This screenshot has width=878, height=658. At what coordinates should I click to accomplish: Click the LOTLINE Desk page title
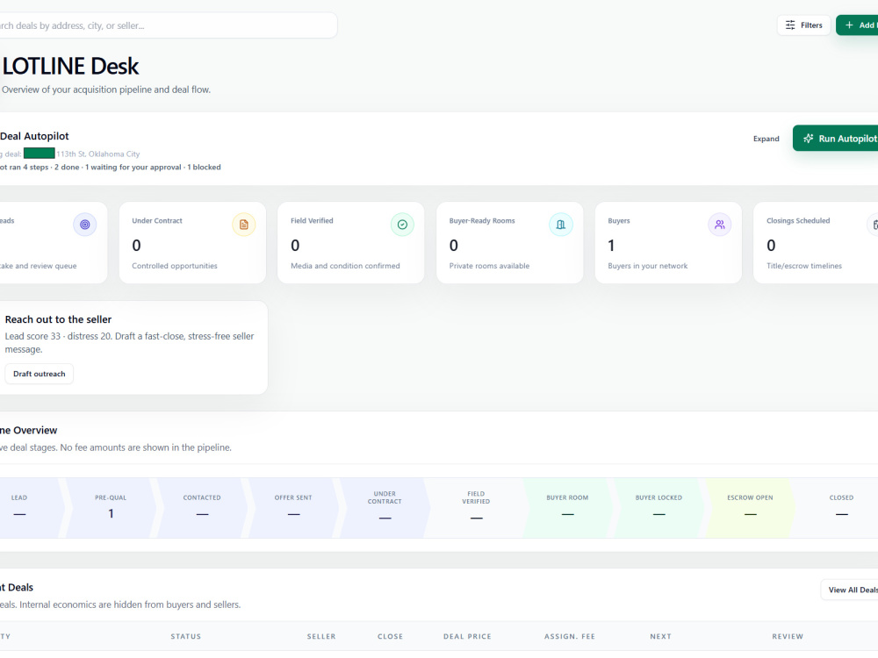pyautogui.click(x=70, y=66)
